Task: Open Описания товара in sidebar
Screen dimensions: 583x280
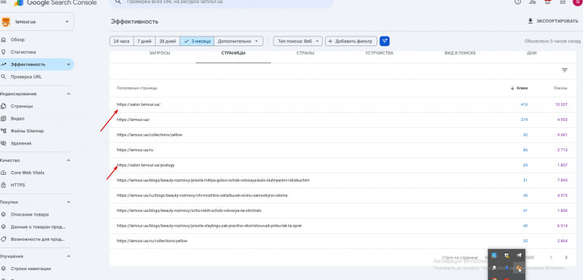Action: pos(30,214)
